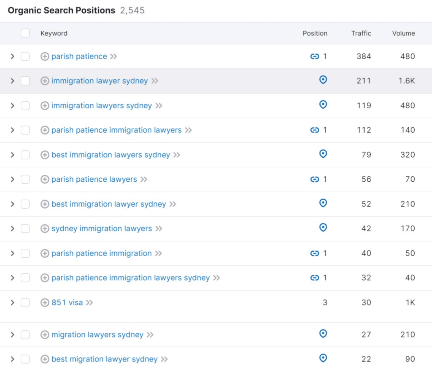Click plus icon beside 'best immigration lawyers sydney'
This screenshot has height=371, width=432.
(x=45, y=155)
